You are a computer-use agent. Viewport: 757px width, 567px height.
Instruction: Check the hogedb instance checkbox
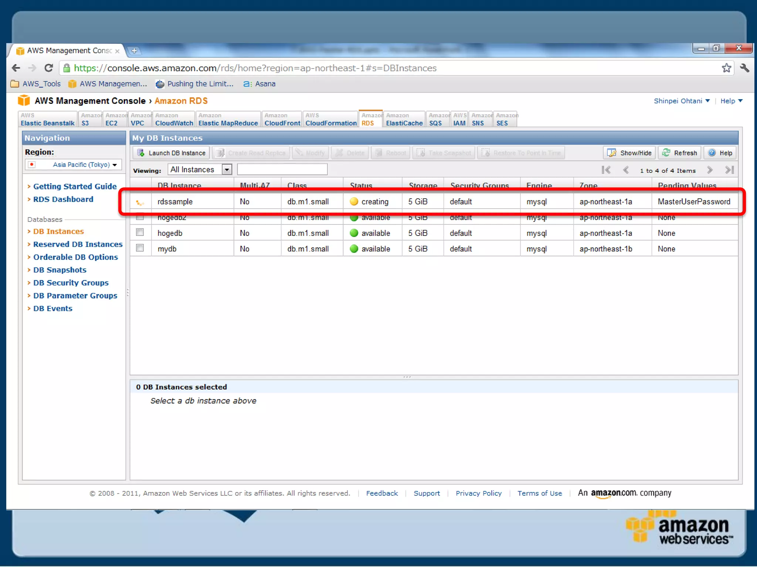[140, 232]
